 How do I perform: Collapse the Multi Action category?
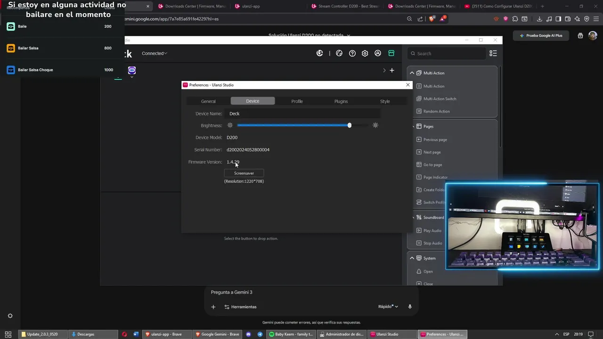(x=412, y=73)
